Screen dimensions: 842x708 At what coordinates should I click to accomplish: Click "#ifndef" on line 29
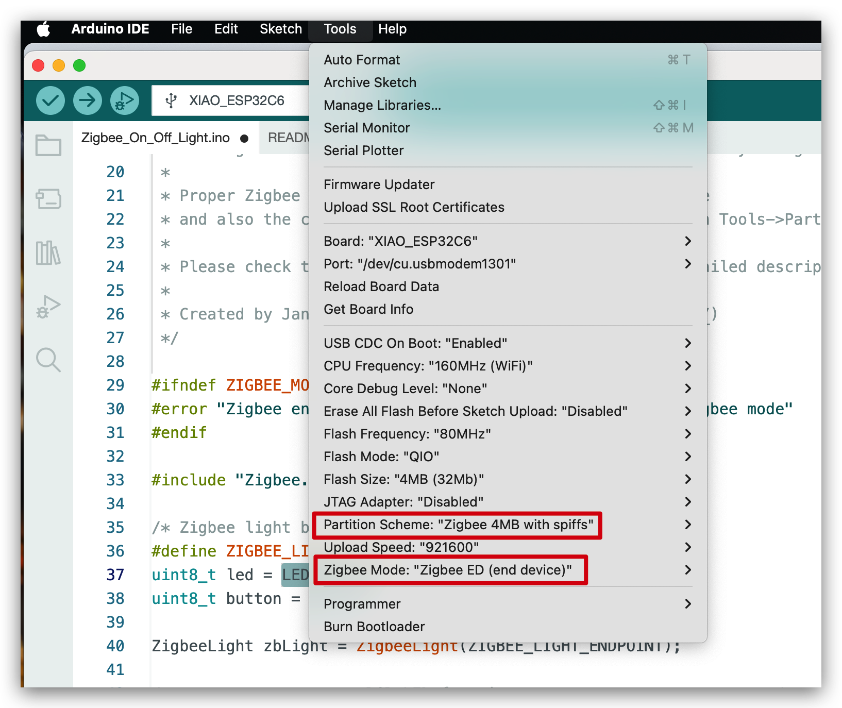184,385
